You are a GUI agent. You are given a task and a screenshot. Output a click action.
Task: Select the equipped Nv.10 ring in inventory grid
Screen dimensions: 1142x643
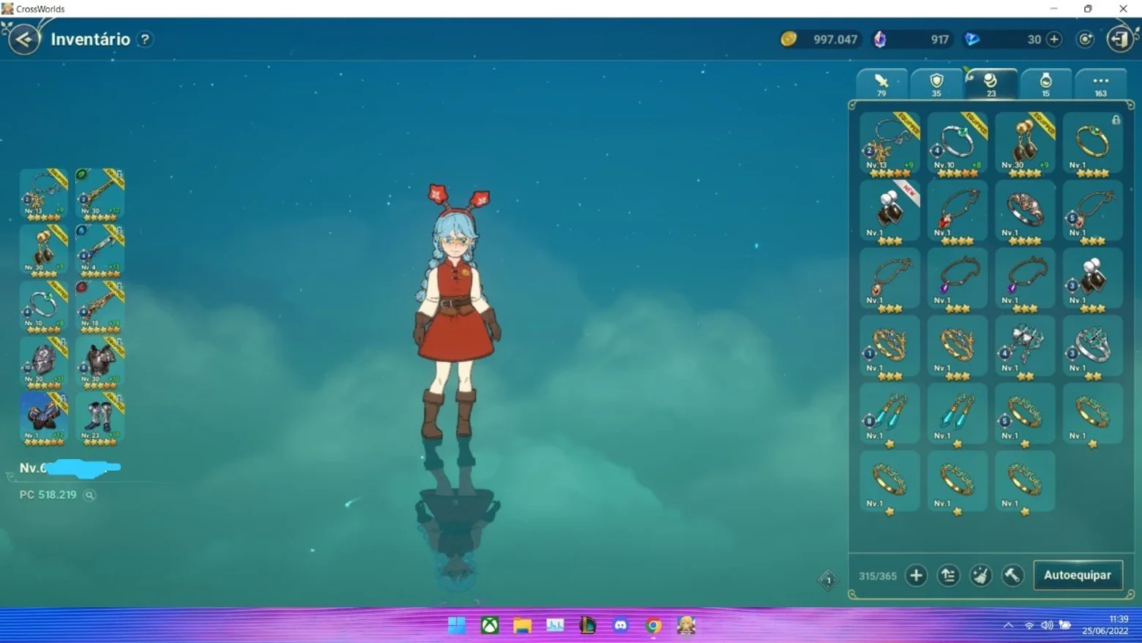pos(958,144)
